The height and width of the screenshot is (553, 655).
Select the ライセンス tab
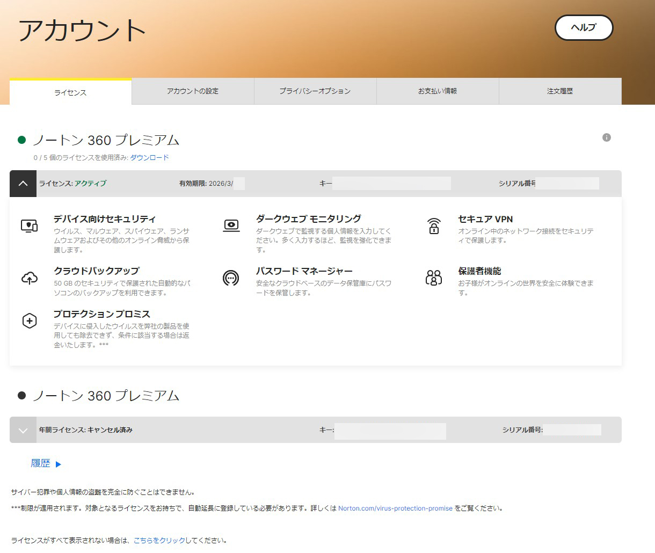tap(70, 92)
